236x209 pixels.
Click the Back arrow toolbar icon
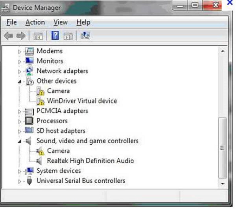(8, 36)
